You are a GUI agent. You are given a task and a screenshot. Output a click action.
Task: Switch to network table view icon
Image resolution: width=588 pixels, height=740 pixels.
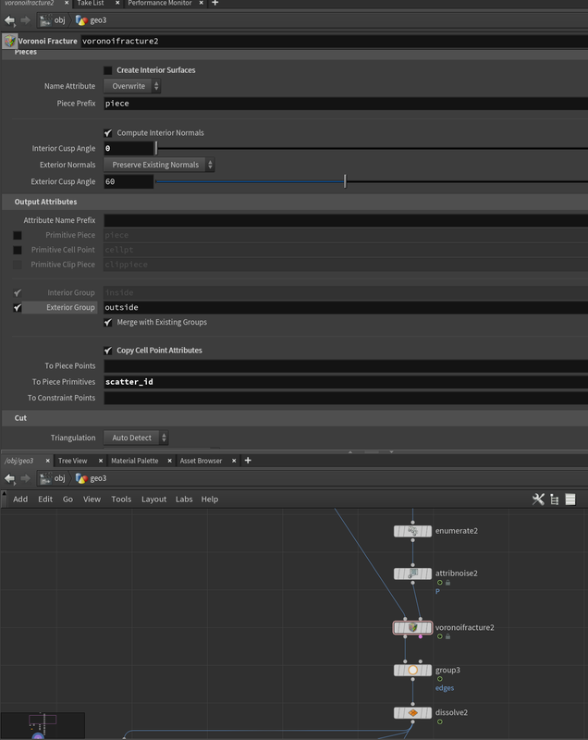coord(570,499)
